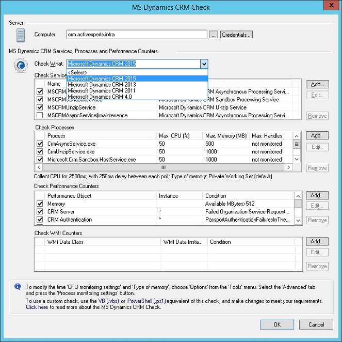Open the PowerShell (.ps1) link
The width and height of the screenshot is (342, 342).
coord(146,301)
